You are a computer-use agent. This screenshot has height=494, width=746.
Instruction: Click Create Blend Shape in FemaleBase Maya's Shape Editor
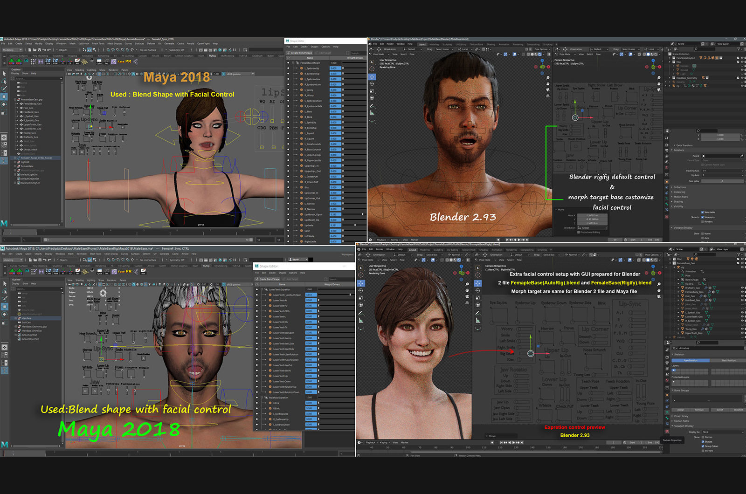pyautogui.click(x=300, y=53)
